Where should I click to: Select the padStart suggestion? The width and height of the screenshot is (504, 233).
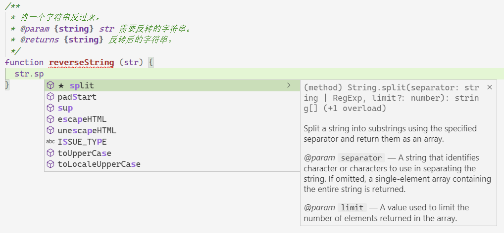click(77, 97)
